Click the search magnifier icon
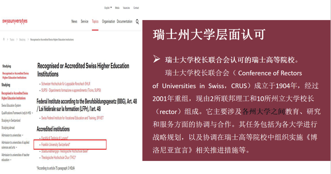 click(x=137, y=22)
